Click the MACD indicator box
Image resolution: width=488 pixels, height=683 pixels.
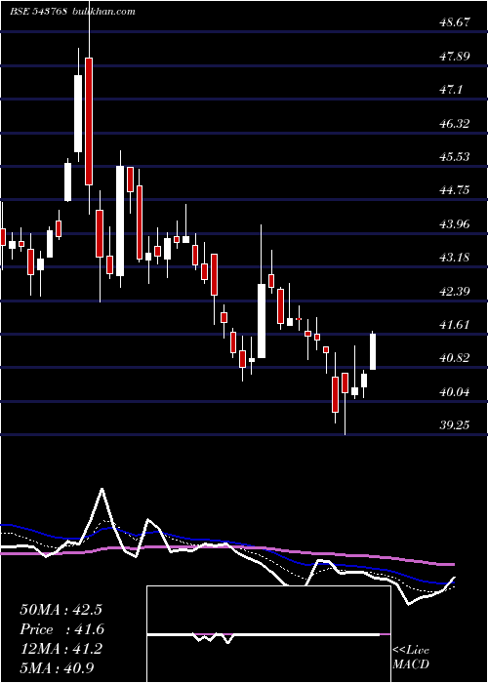[x=268, y=634]
